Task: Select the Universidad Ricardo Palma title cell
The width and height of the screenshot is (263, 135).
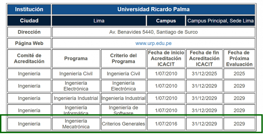Action: click(153, 9)
